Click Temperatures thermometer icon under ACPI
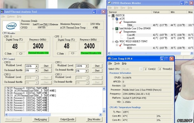The image size is (194, 123). point(121,22)
